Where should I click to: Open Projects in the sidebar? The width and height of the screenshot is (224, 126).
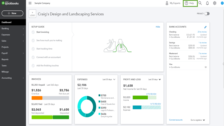click(13, 47)
